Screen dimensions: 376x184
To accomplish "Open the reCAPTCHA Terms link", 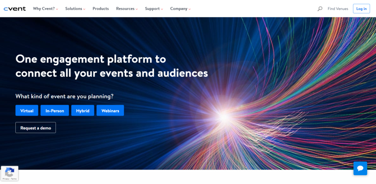I will [14, 179].
